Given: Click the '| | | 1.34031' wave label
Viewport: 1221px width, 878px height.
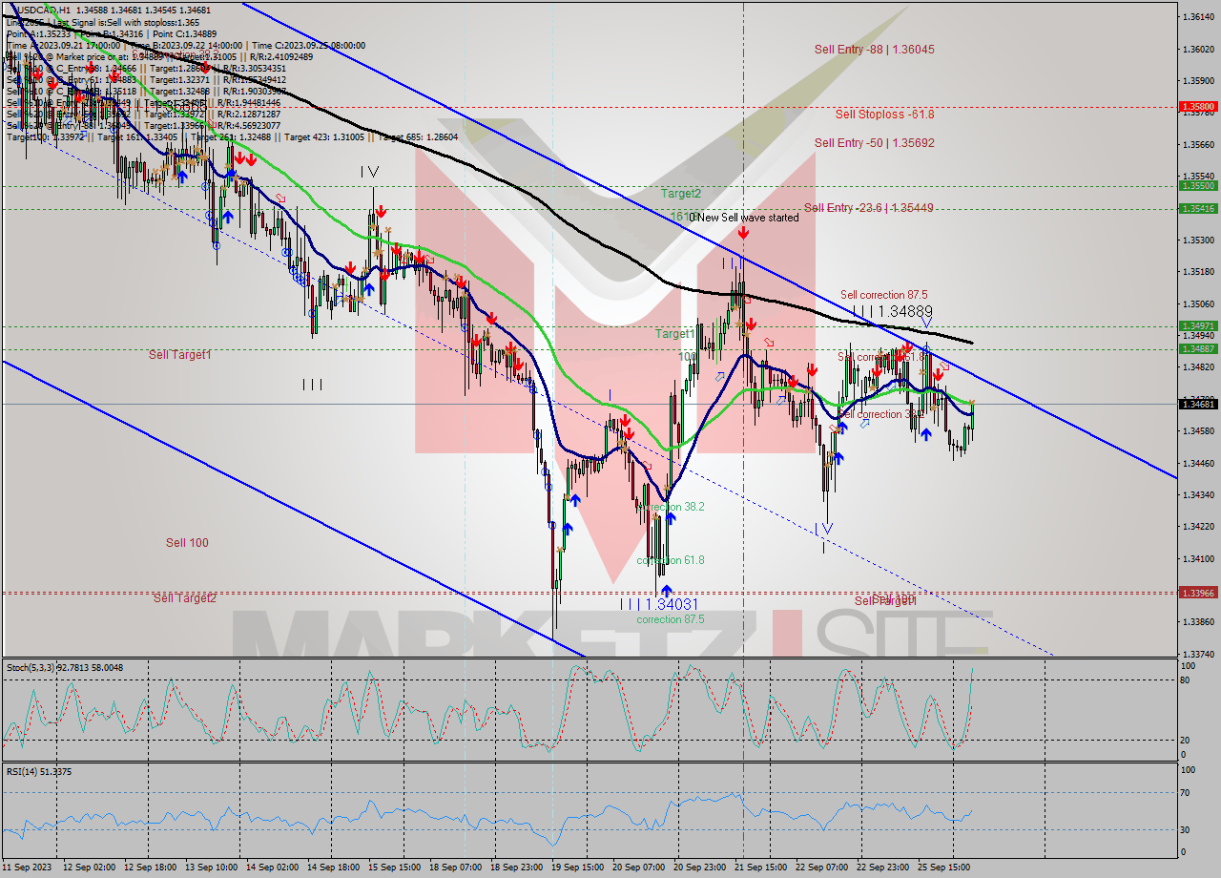Looking at the screenshot, I should click(x=658, y=603).
